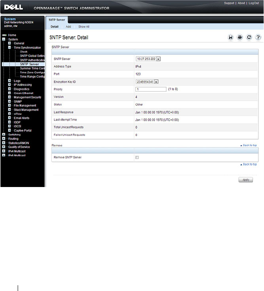Expand the Switching node

point(4,134)
